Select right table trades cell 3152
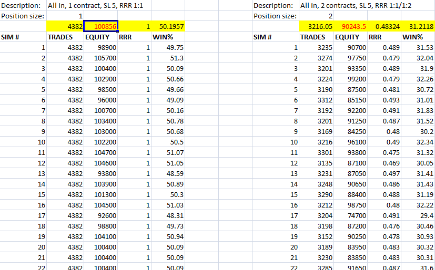The height and width of the screenshot is (270, 435). tap(317, 237)
